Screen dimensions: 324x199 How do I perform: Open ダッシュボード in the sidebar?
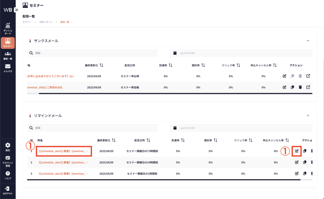coord(8,28)
